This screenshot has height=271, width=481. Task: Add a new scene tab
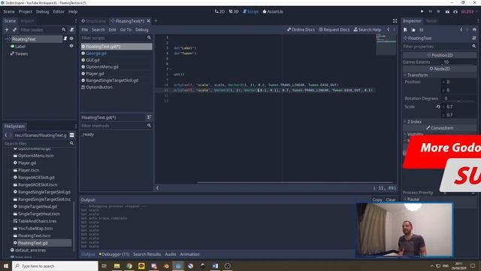[156, 20]
